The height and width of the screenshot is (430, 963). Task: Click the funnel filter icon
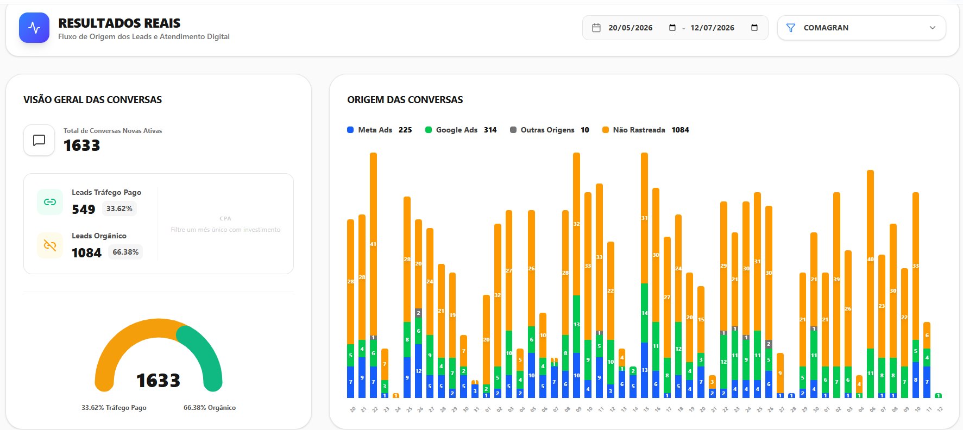pyautogui.click(x=791, y=28)
